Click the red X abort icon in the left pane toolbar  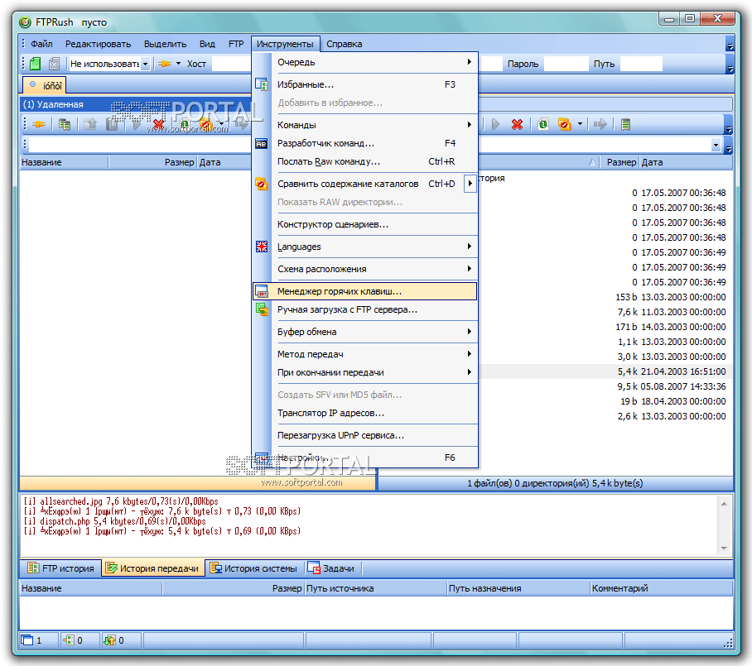[x=158, y=125]
